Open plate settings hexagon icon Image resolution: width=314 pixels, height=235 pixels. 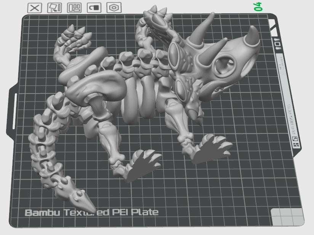[x=113, y=8]
